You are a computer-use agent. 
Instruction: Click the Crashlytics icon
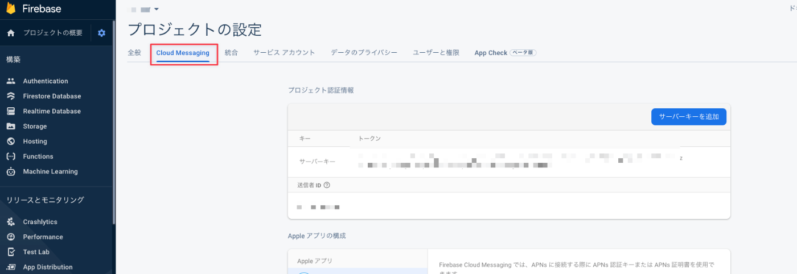[11, 222]
